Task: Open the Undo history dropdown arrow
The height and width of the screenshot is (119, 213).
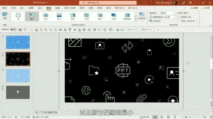Action: [x=28, y=30]
